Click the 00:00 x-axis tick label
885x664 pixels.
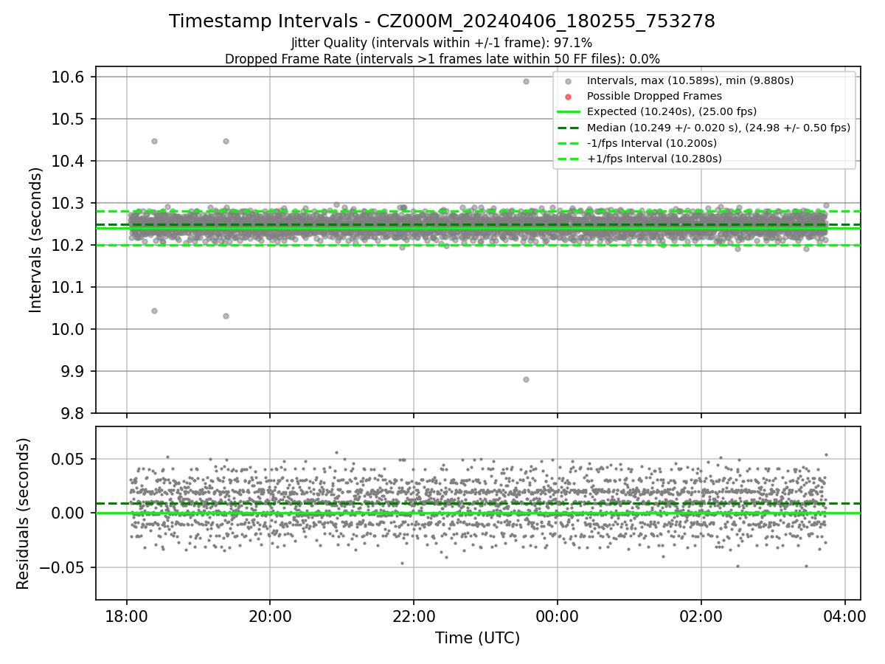(x=557, y=615)
